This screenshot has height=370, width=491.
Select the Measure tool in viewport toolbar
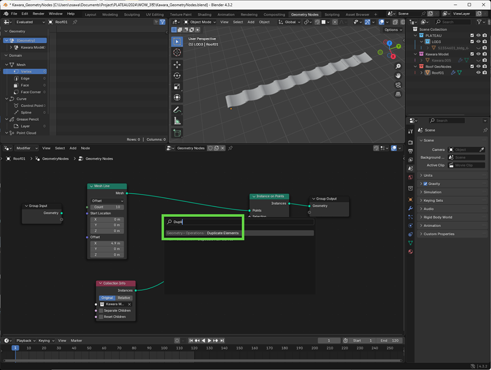[x=177, y=120]
